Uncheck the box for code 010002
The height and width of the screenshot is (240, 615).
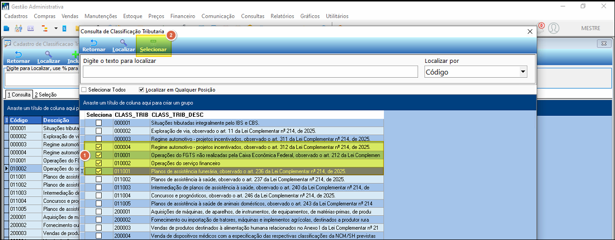[99, 163]
